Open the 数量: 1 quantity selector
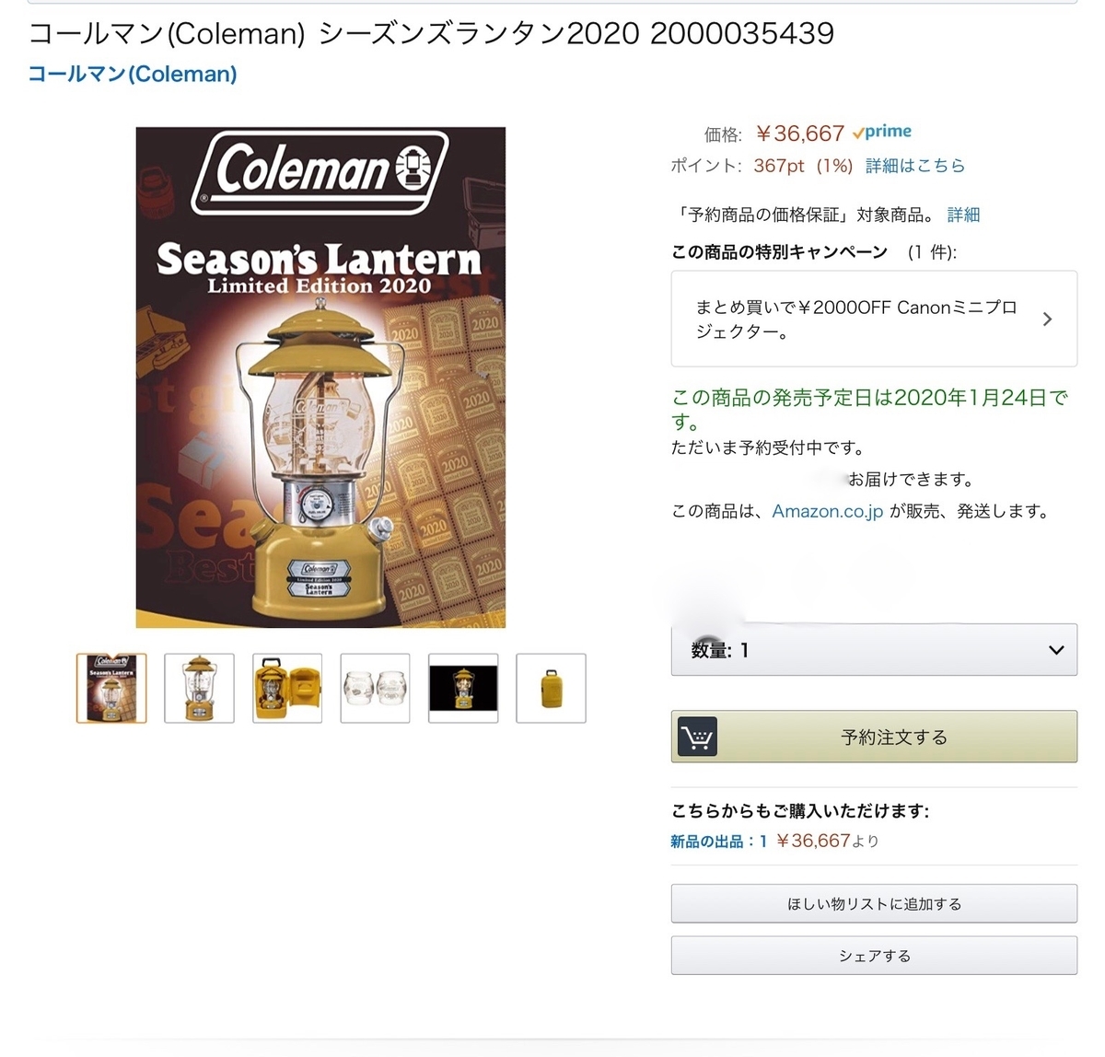The image size is (1105, 1057). pos(874,650)
